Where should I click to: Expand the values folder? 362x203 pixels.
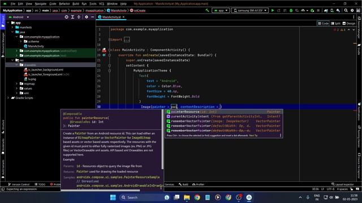tap(16, 89)
